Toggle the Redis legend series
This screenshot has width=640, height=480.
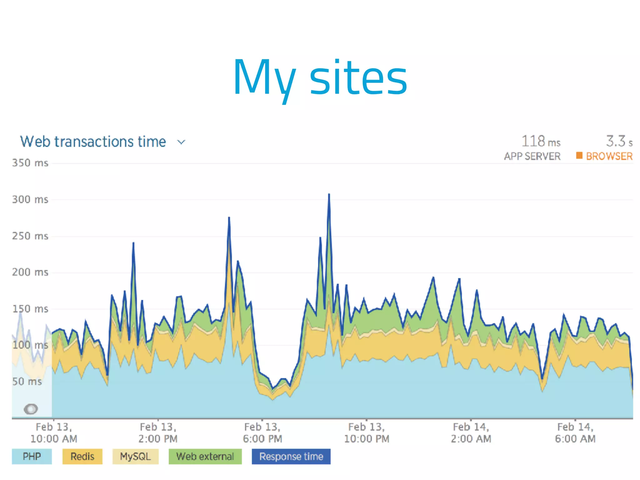point(82,457)
